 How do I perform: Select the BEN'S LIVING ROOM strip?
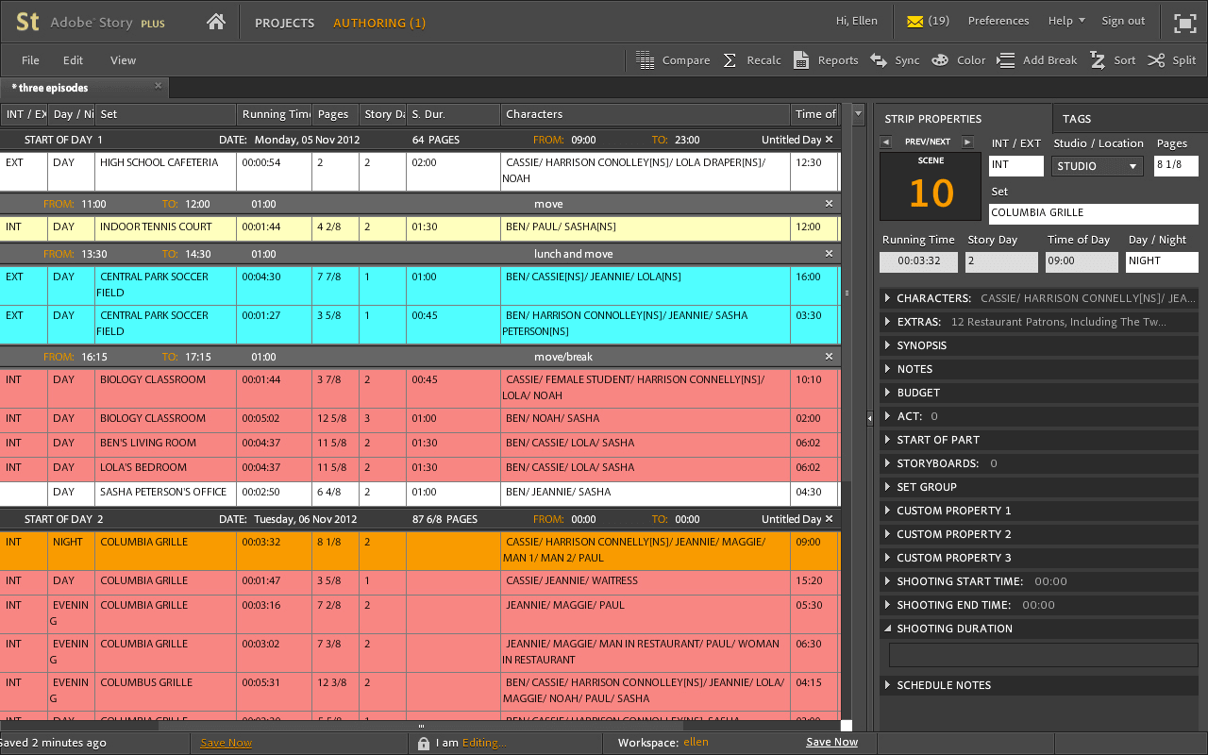click(420, 444)
